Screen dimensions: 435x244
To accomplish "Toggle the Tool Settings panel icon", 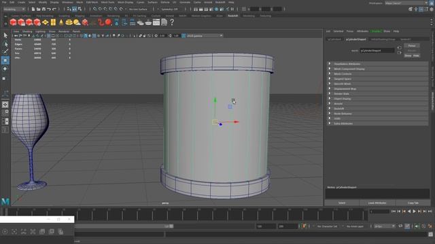I will click(426, 9).
